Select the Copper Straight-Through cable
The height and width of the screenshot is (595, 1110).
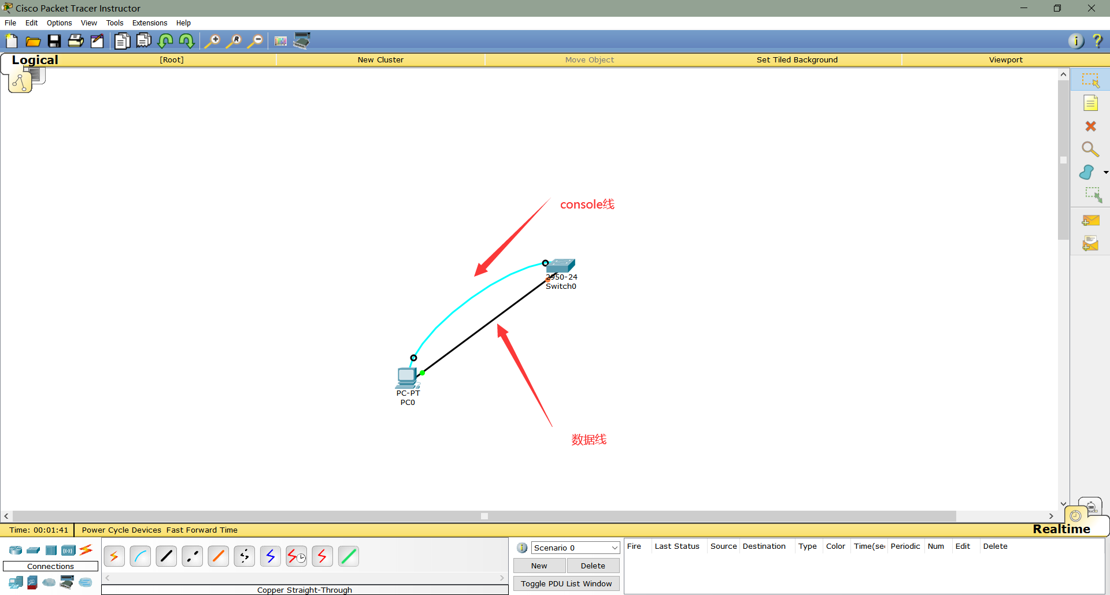(x=166, y=556)
